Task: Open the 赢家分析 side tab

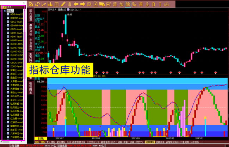Action: click(x=31, y=30)
